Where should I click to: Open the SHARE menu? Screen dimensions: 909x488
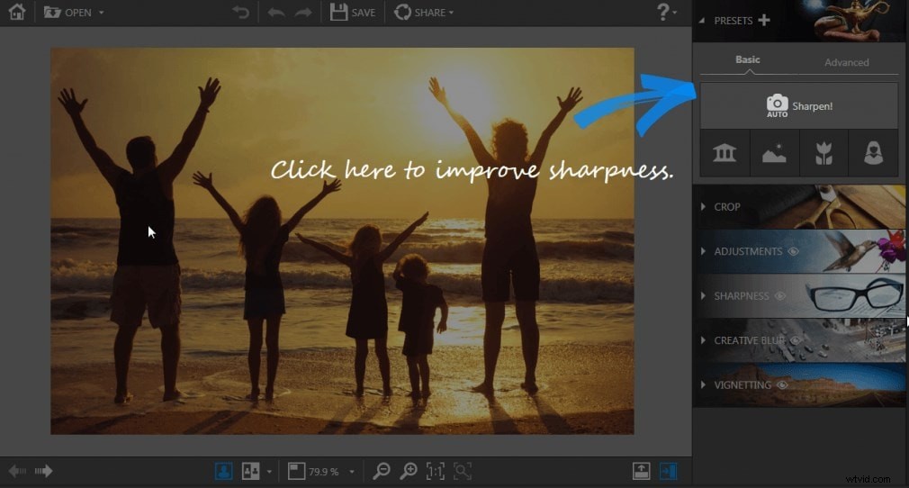tap(424, 13)
